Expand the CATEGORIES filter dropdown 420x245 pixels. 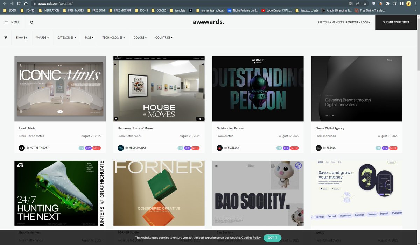[x=66, y=37]
